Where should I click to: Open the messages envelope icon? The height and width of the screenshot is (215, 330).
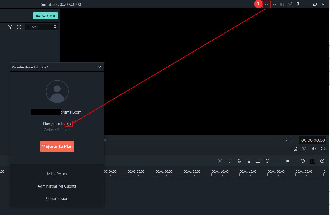coord(290,4)
